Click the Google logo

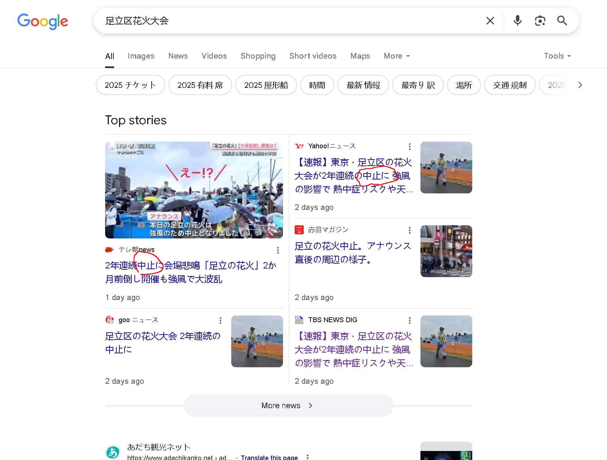42,21
